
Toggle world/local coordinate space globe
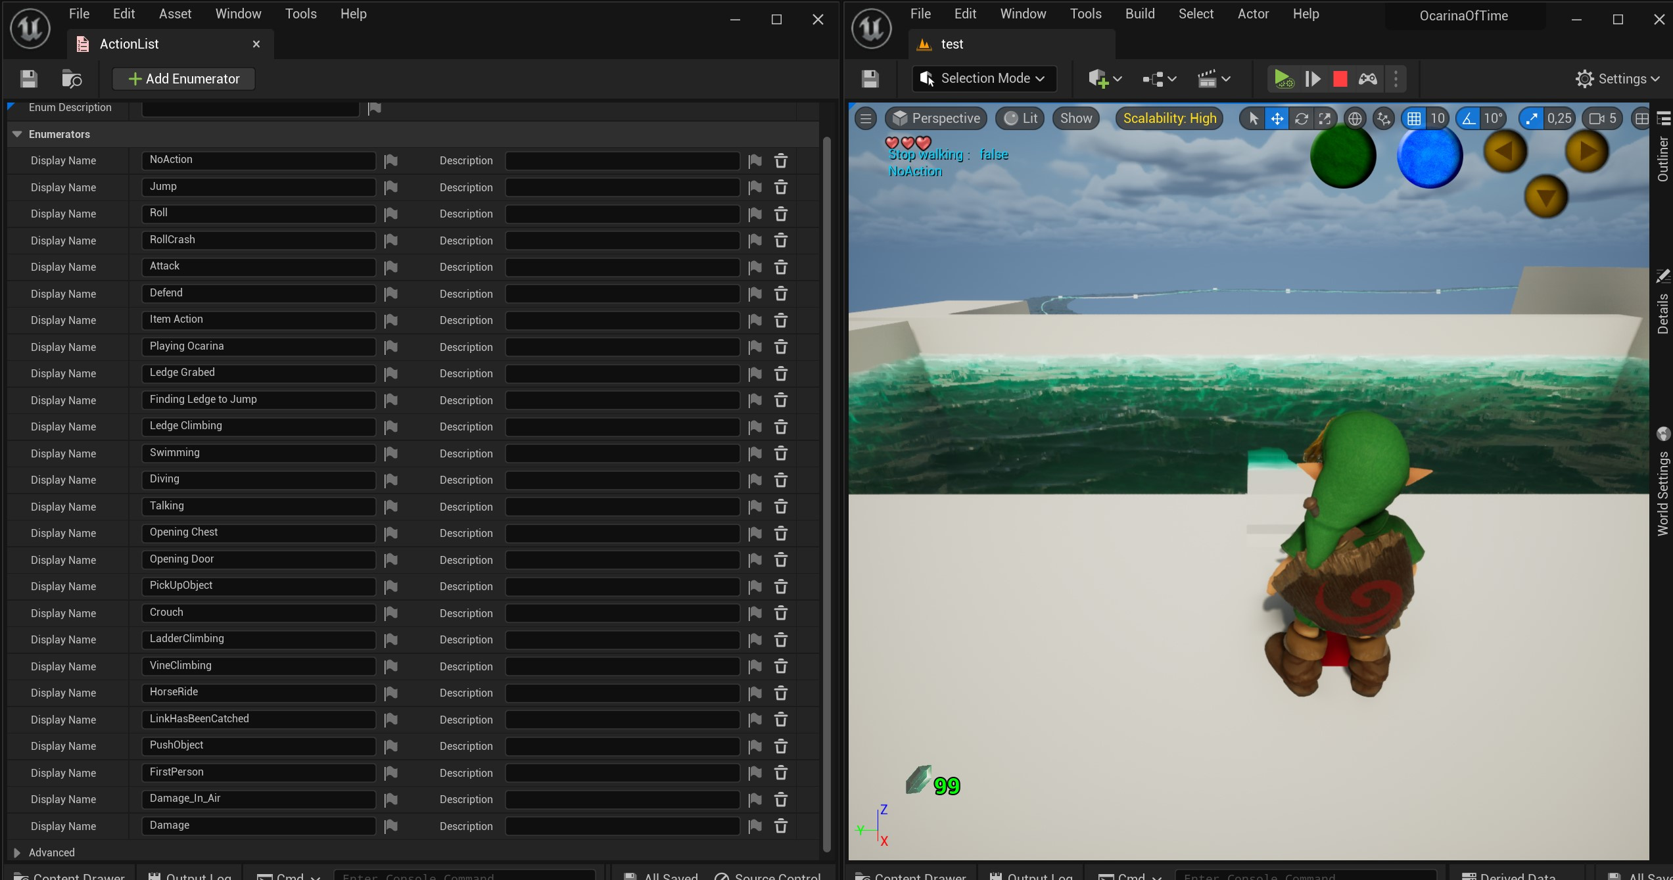point(1355,119)
